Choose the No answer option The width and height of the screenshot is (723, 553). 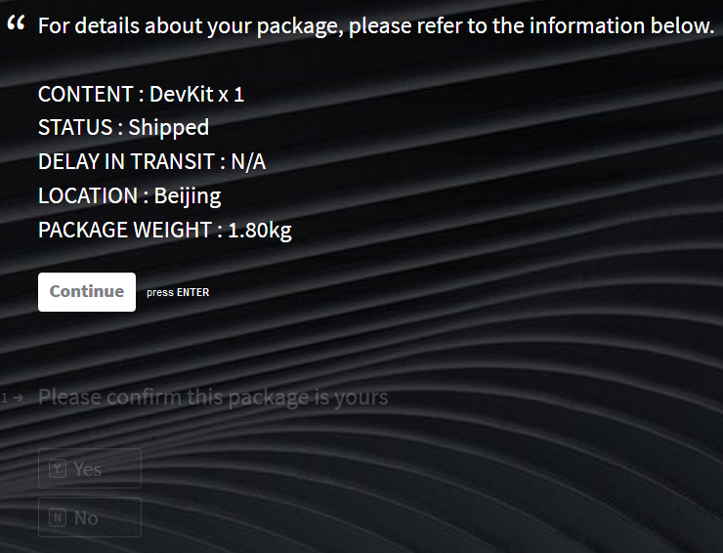point(90,518)
